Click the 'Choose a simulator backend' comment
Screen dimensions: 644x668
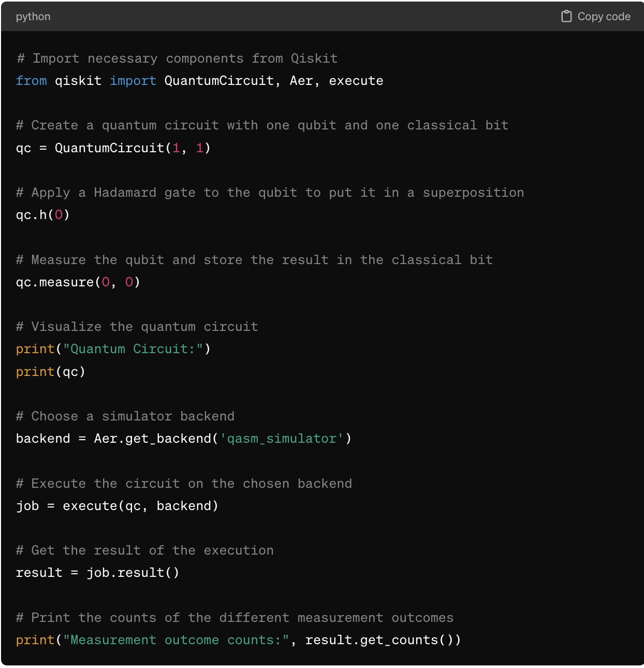click(125, 416)
